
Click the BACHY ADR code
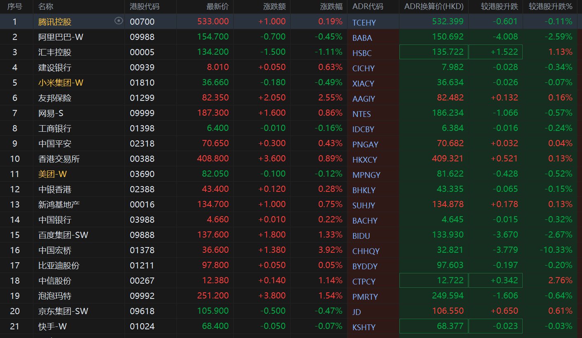click(365, 221)
